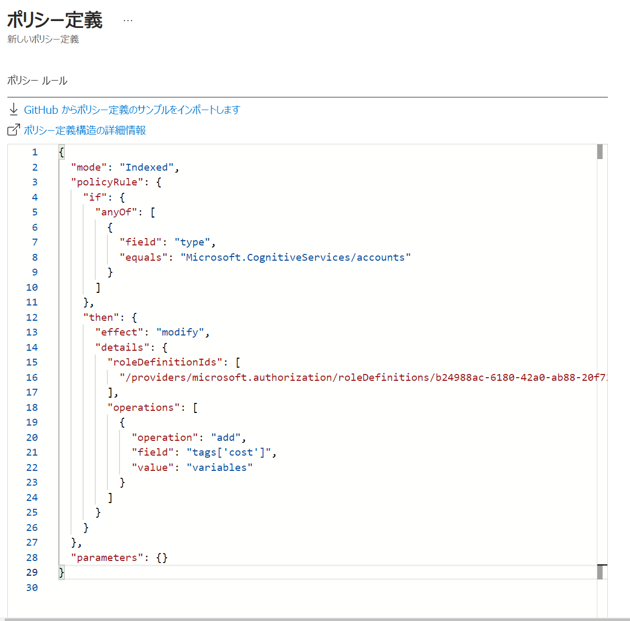Click the "add" operation value
This screenshot has width=630, height=621.
226,437
